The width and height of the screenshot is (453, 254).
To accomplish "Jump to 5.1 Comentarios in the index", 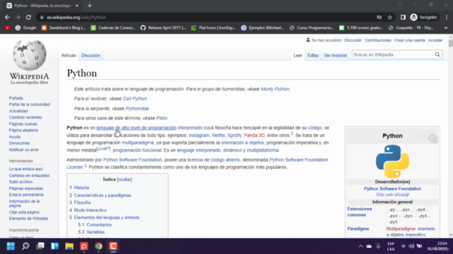I will pyautogui.click(x=99, y=224).
